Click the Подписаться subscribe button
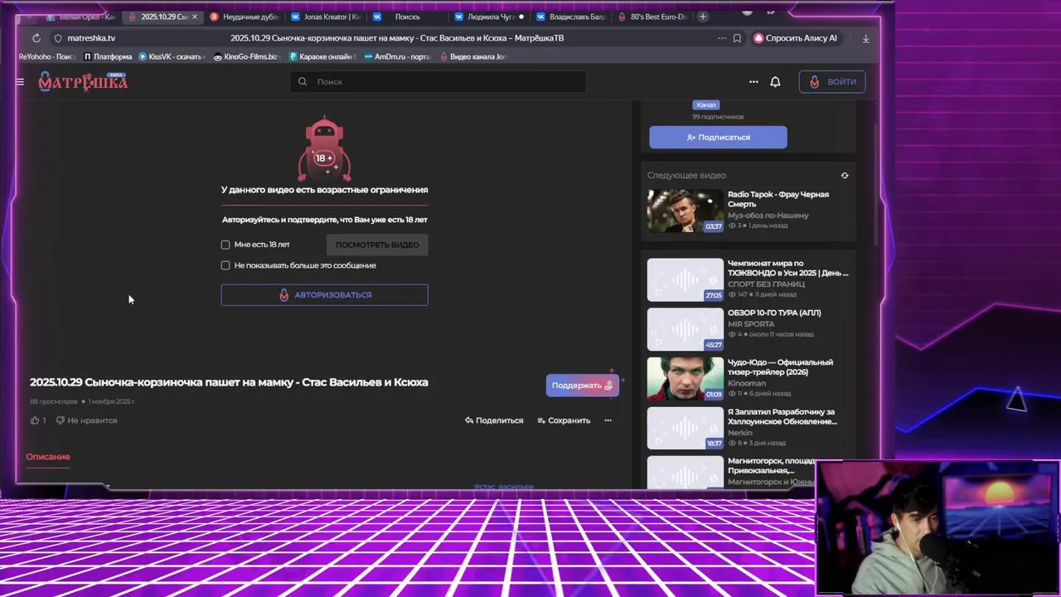The height and width of the screenshot is (597, 1061). [718, 138]
